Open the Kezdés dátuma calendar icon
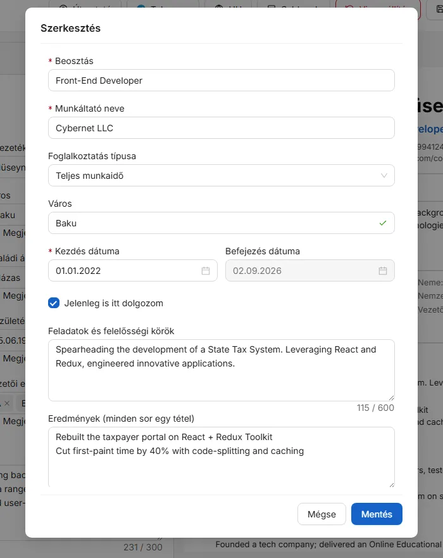Image resolution: width=443 pixels, height=558 pixels. click(x=205, y=271)
